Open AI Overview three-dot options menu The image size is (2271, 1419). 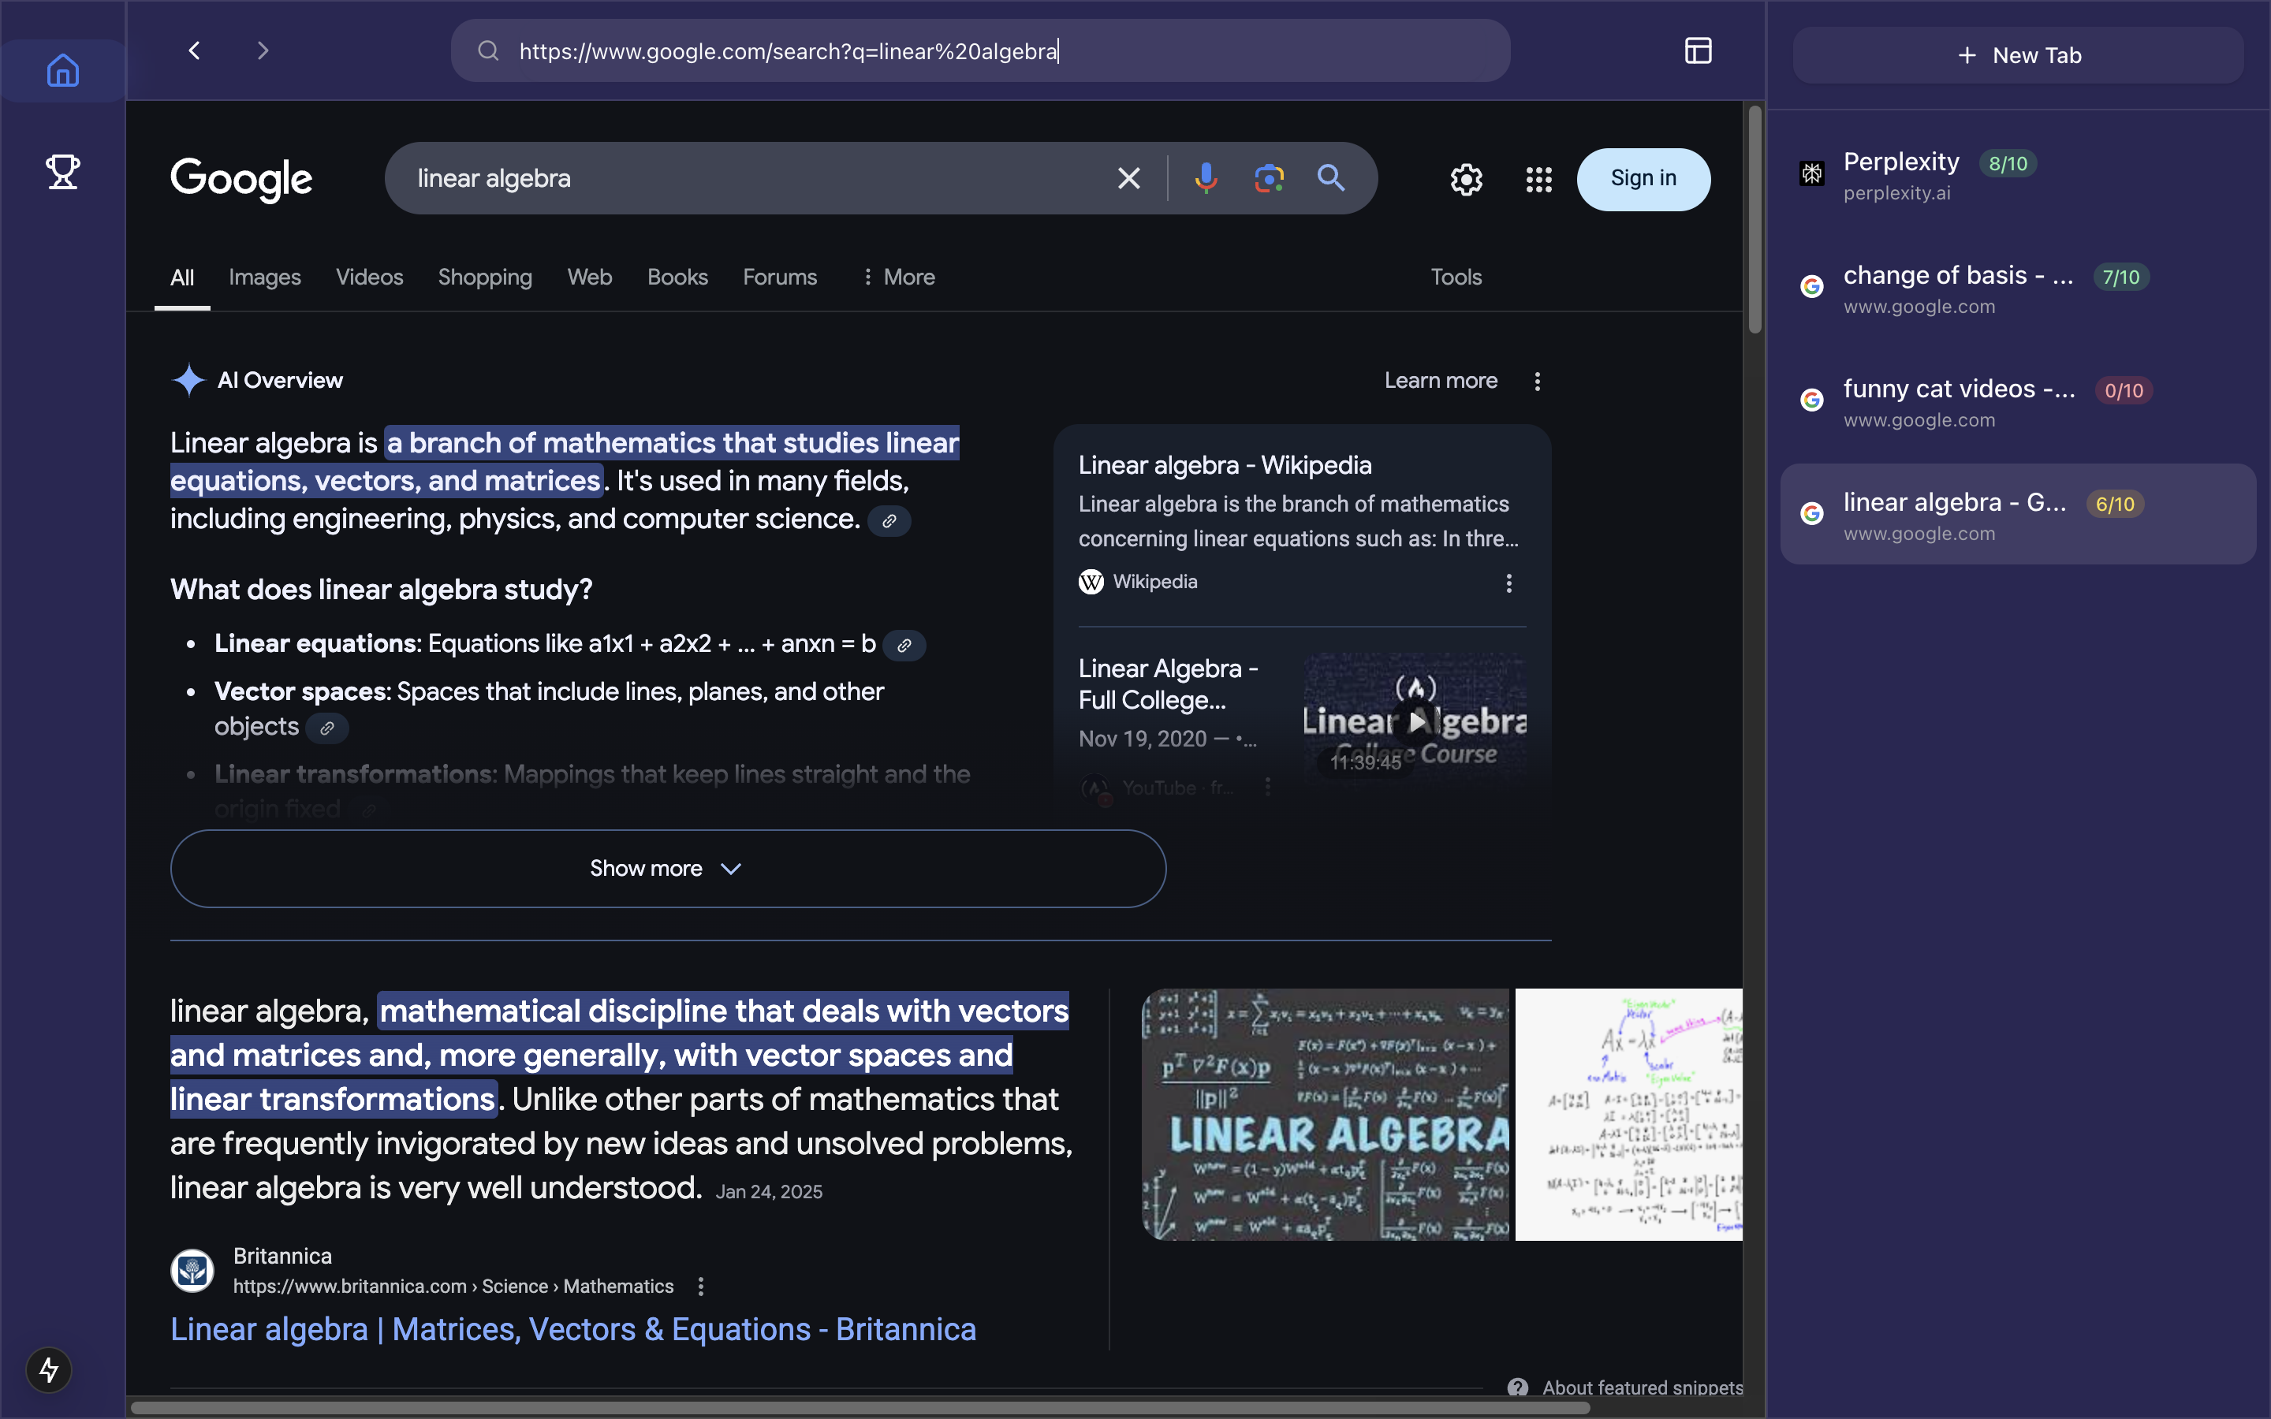pos(1537,381)
